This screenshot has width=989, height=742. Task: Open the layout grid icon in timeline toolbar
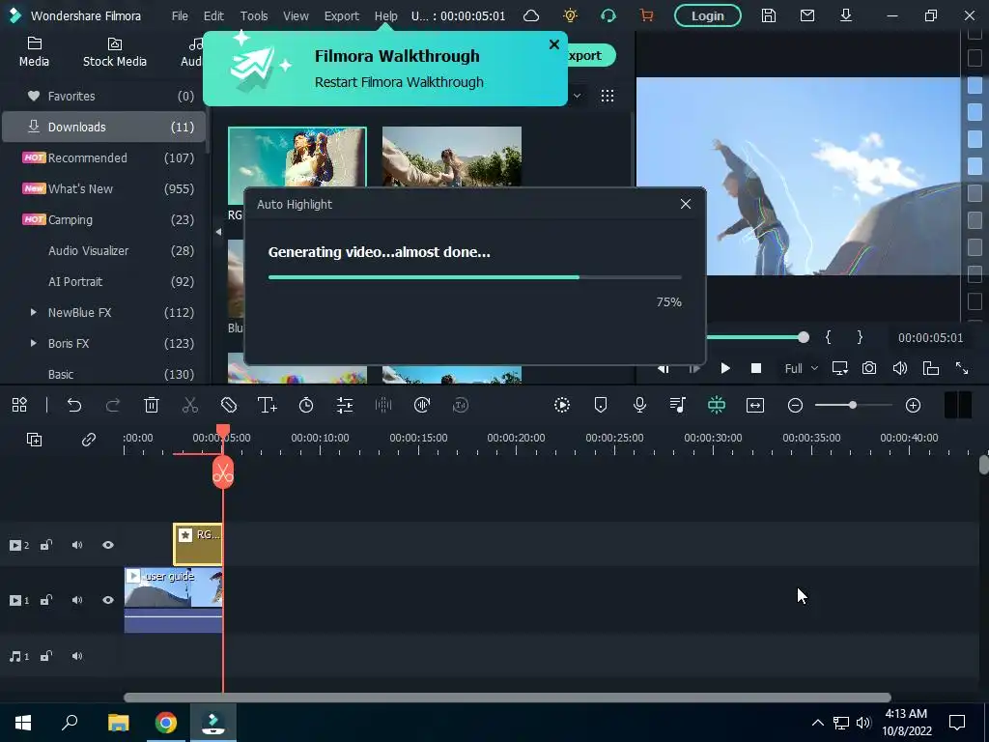(x=19, y=405)
